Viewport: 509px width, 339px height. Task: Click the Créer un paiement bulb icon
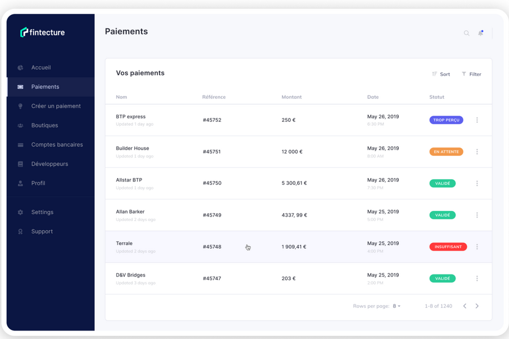coord(20,106)
